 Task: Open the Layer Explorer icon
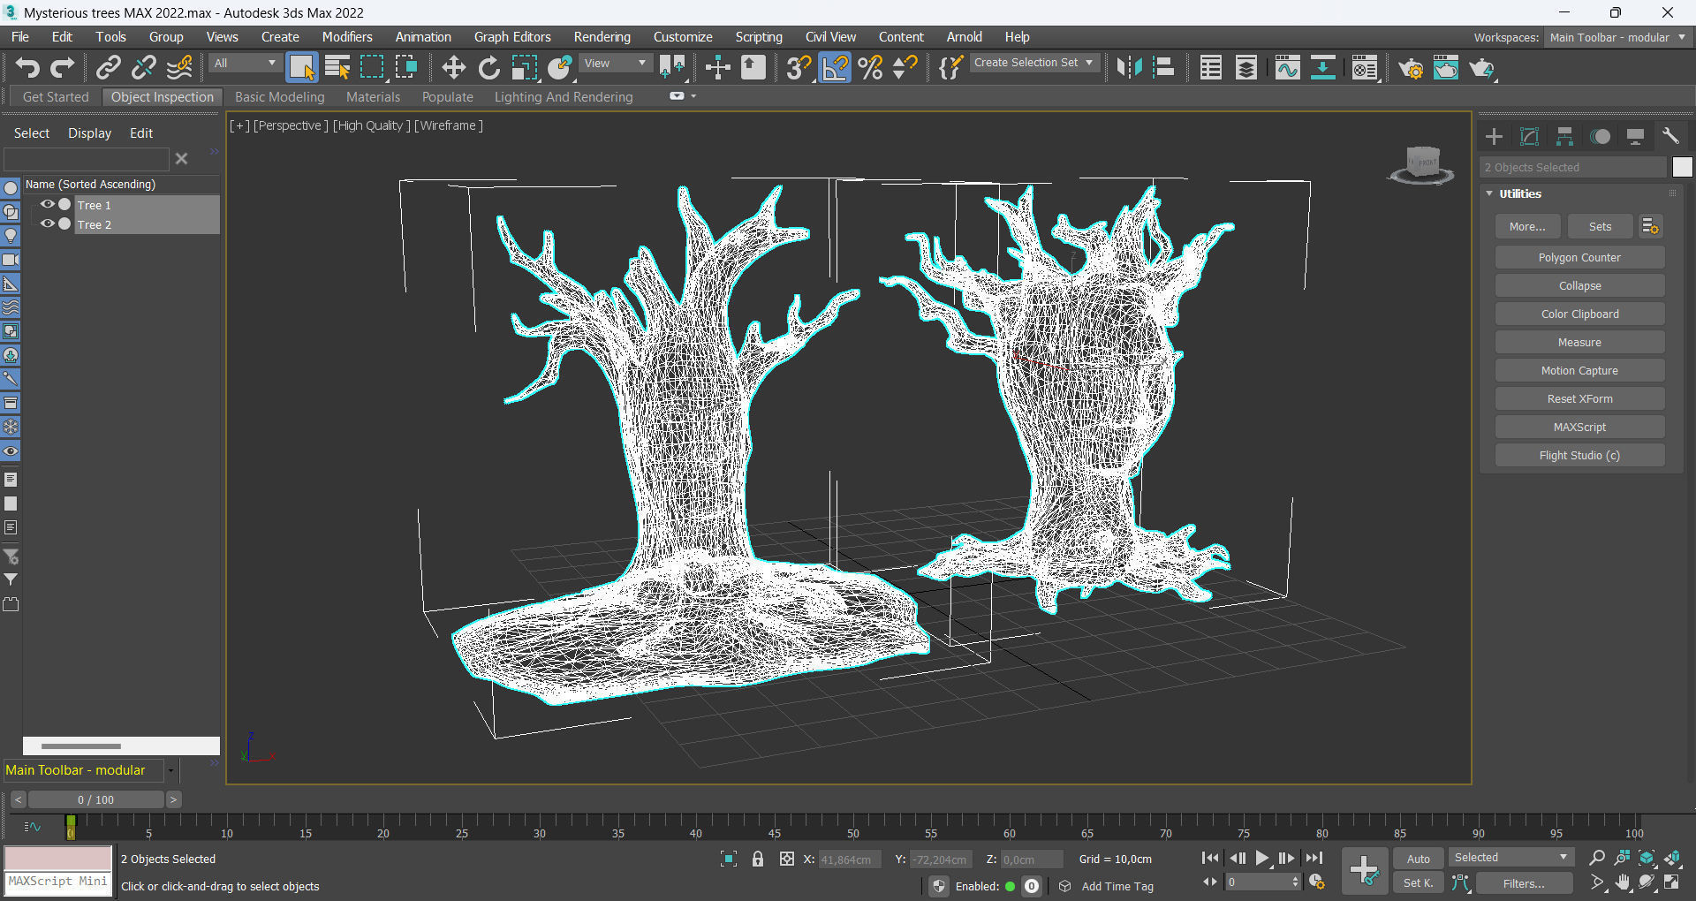(1246, 68)
